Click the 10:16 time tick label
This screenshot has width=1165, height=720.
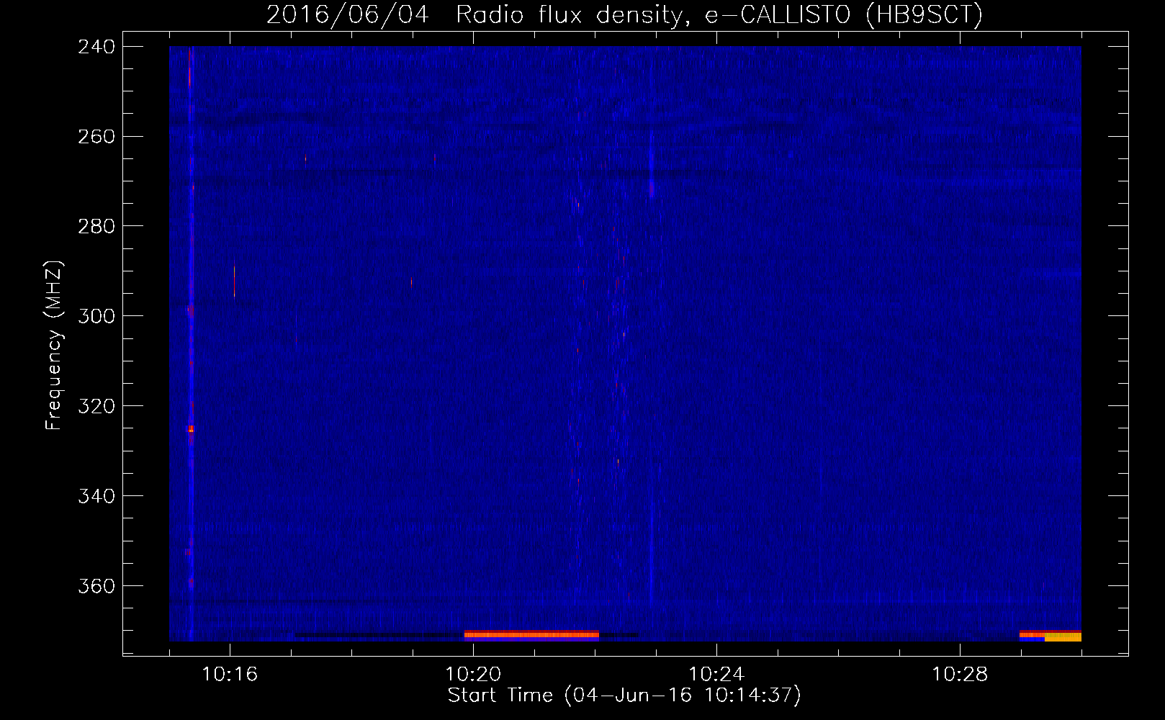(x=230, y=675)
